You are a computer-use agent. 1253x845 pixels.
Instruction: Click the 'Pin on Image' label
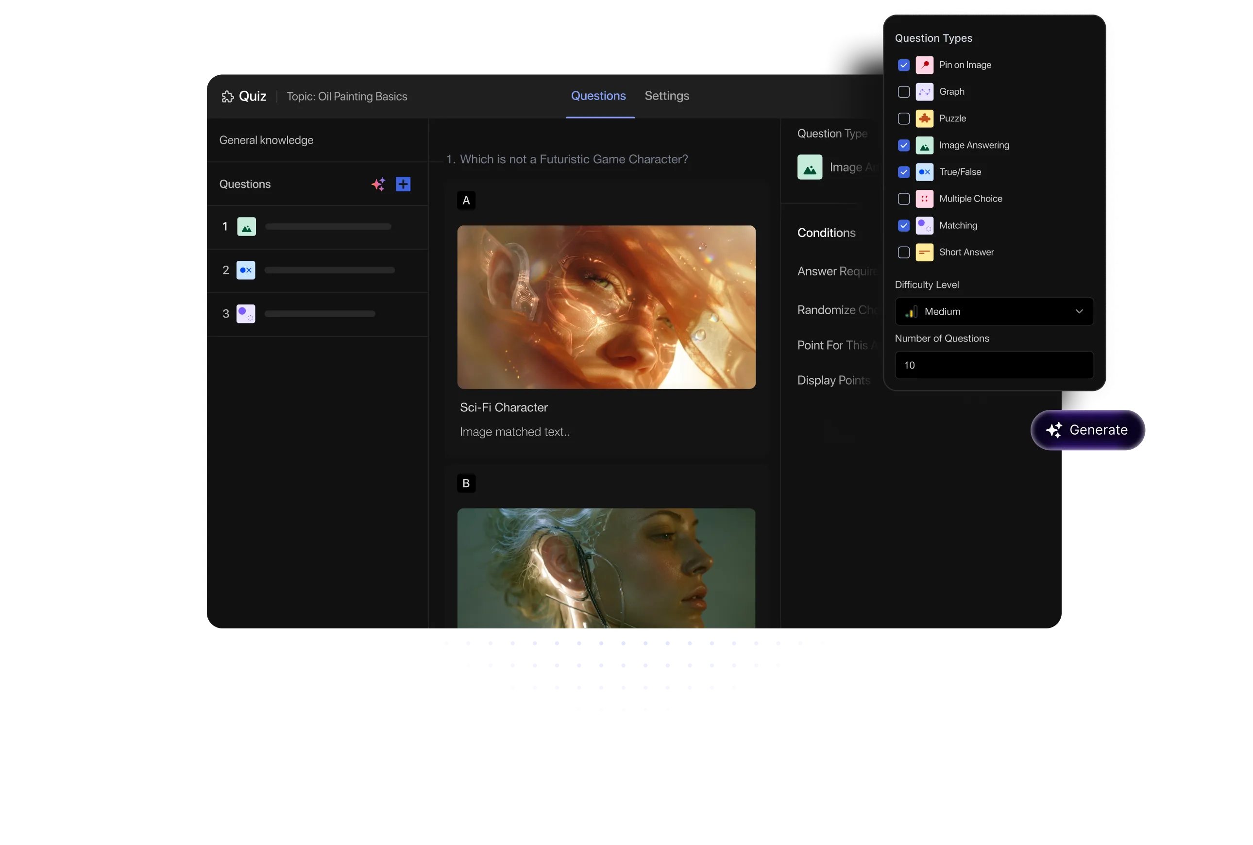[x=965, y=65]
